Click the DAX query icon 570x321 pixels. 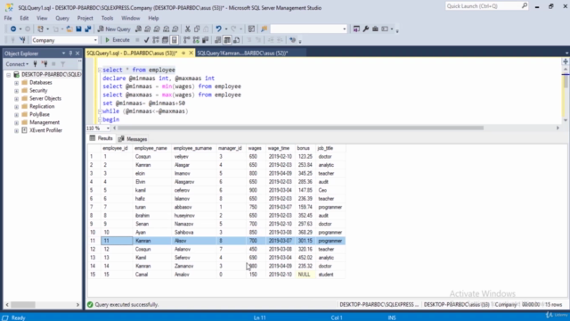[175, 29]
